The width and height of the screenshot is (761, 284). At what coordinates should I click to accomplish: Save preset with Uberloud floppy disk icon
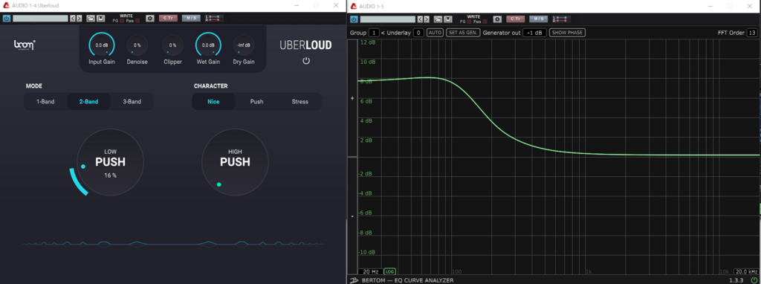(x=100, y=19)
